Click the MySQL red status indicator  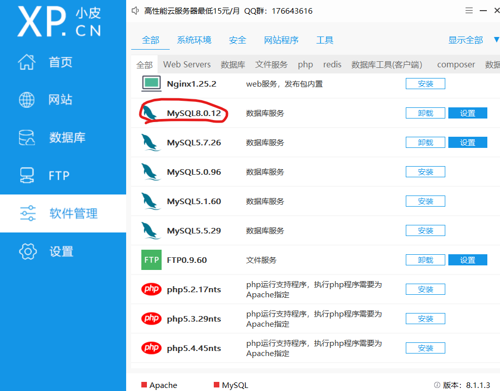coord(216,384)
